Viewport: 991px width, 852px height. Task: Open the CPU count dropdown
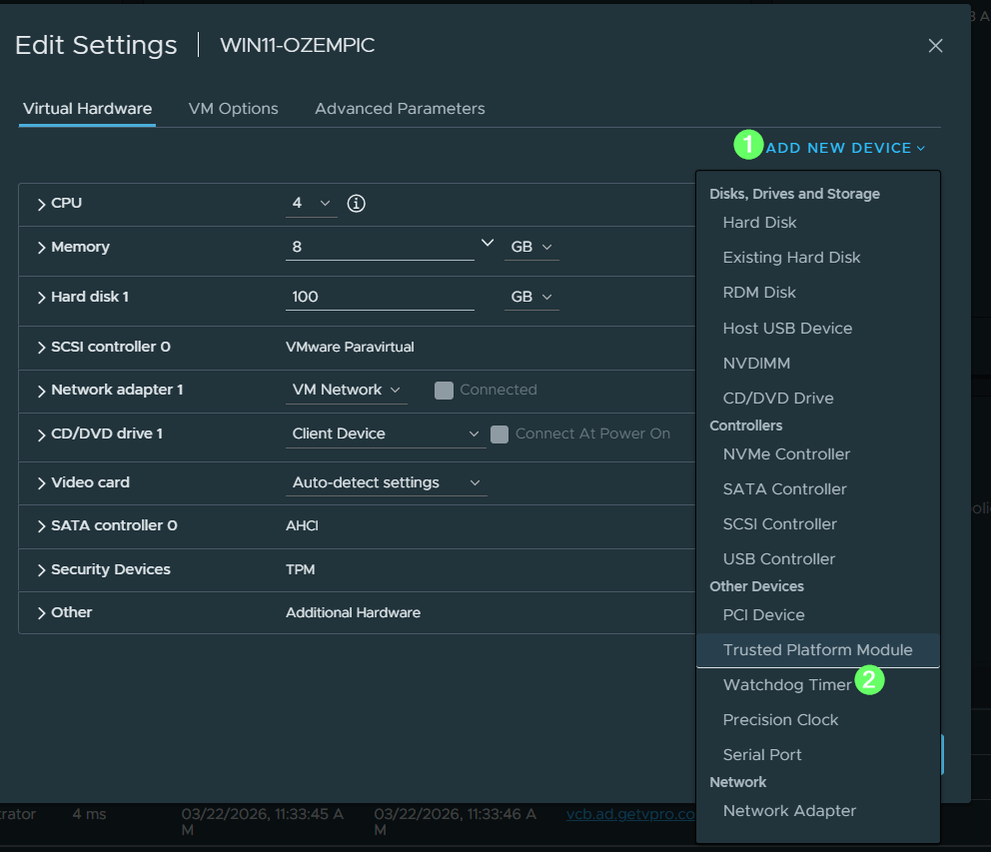[312, 204]
